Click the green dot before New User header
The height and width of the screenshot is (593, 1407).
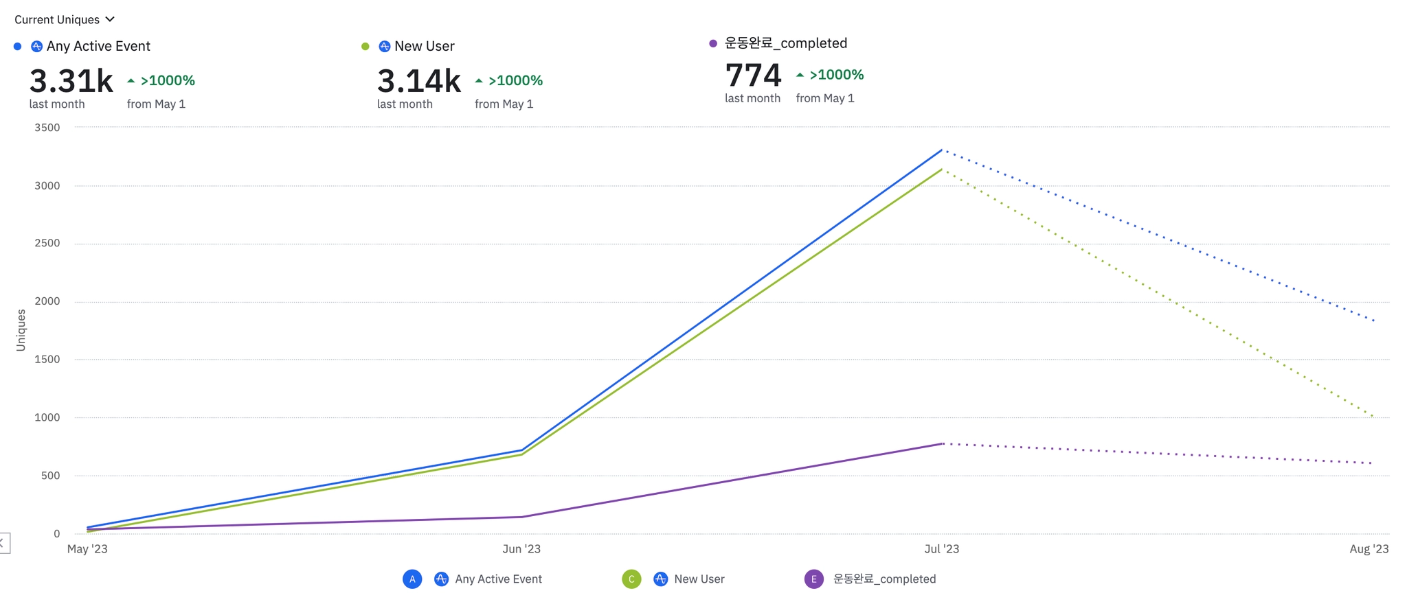(365, 46)
